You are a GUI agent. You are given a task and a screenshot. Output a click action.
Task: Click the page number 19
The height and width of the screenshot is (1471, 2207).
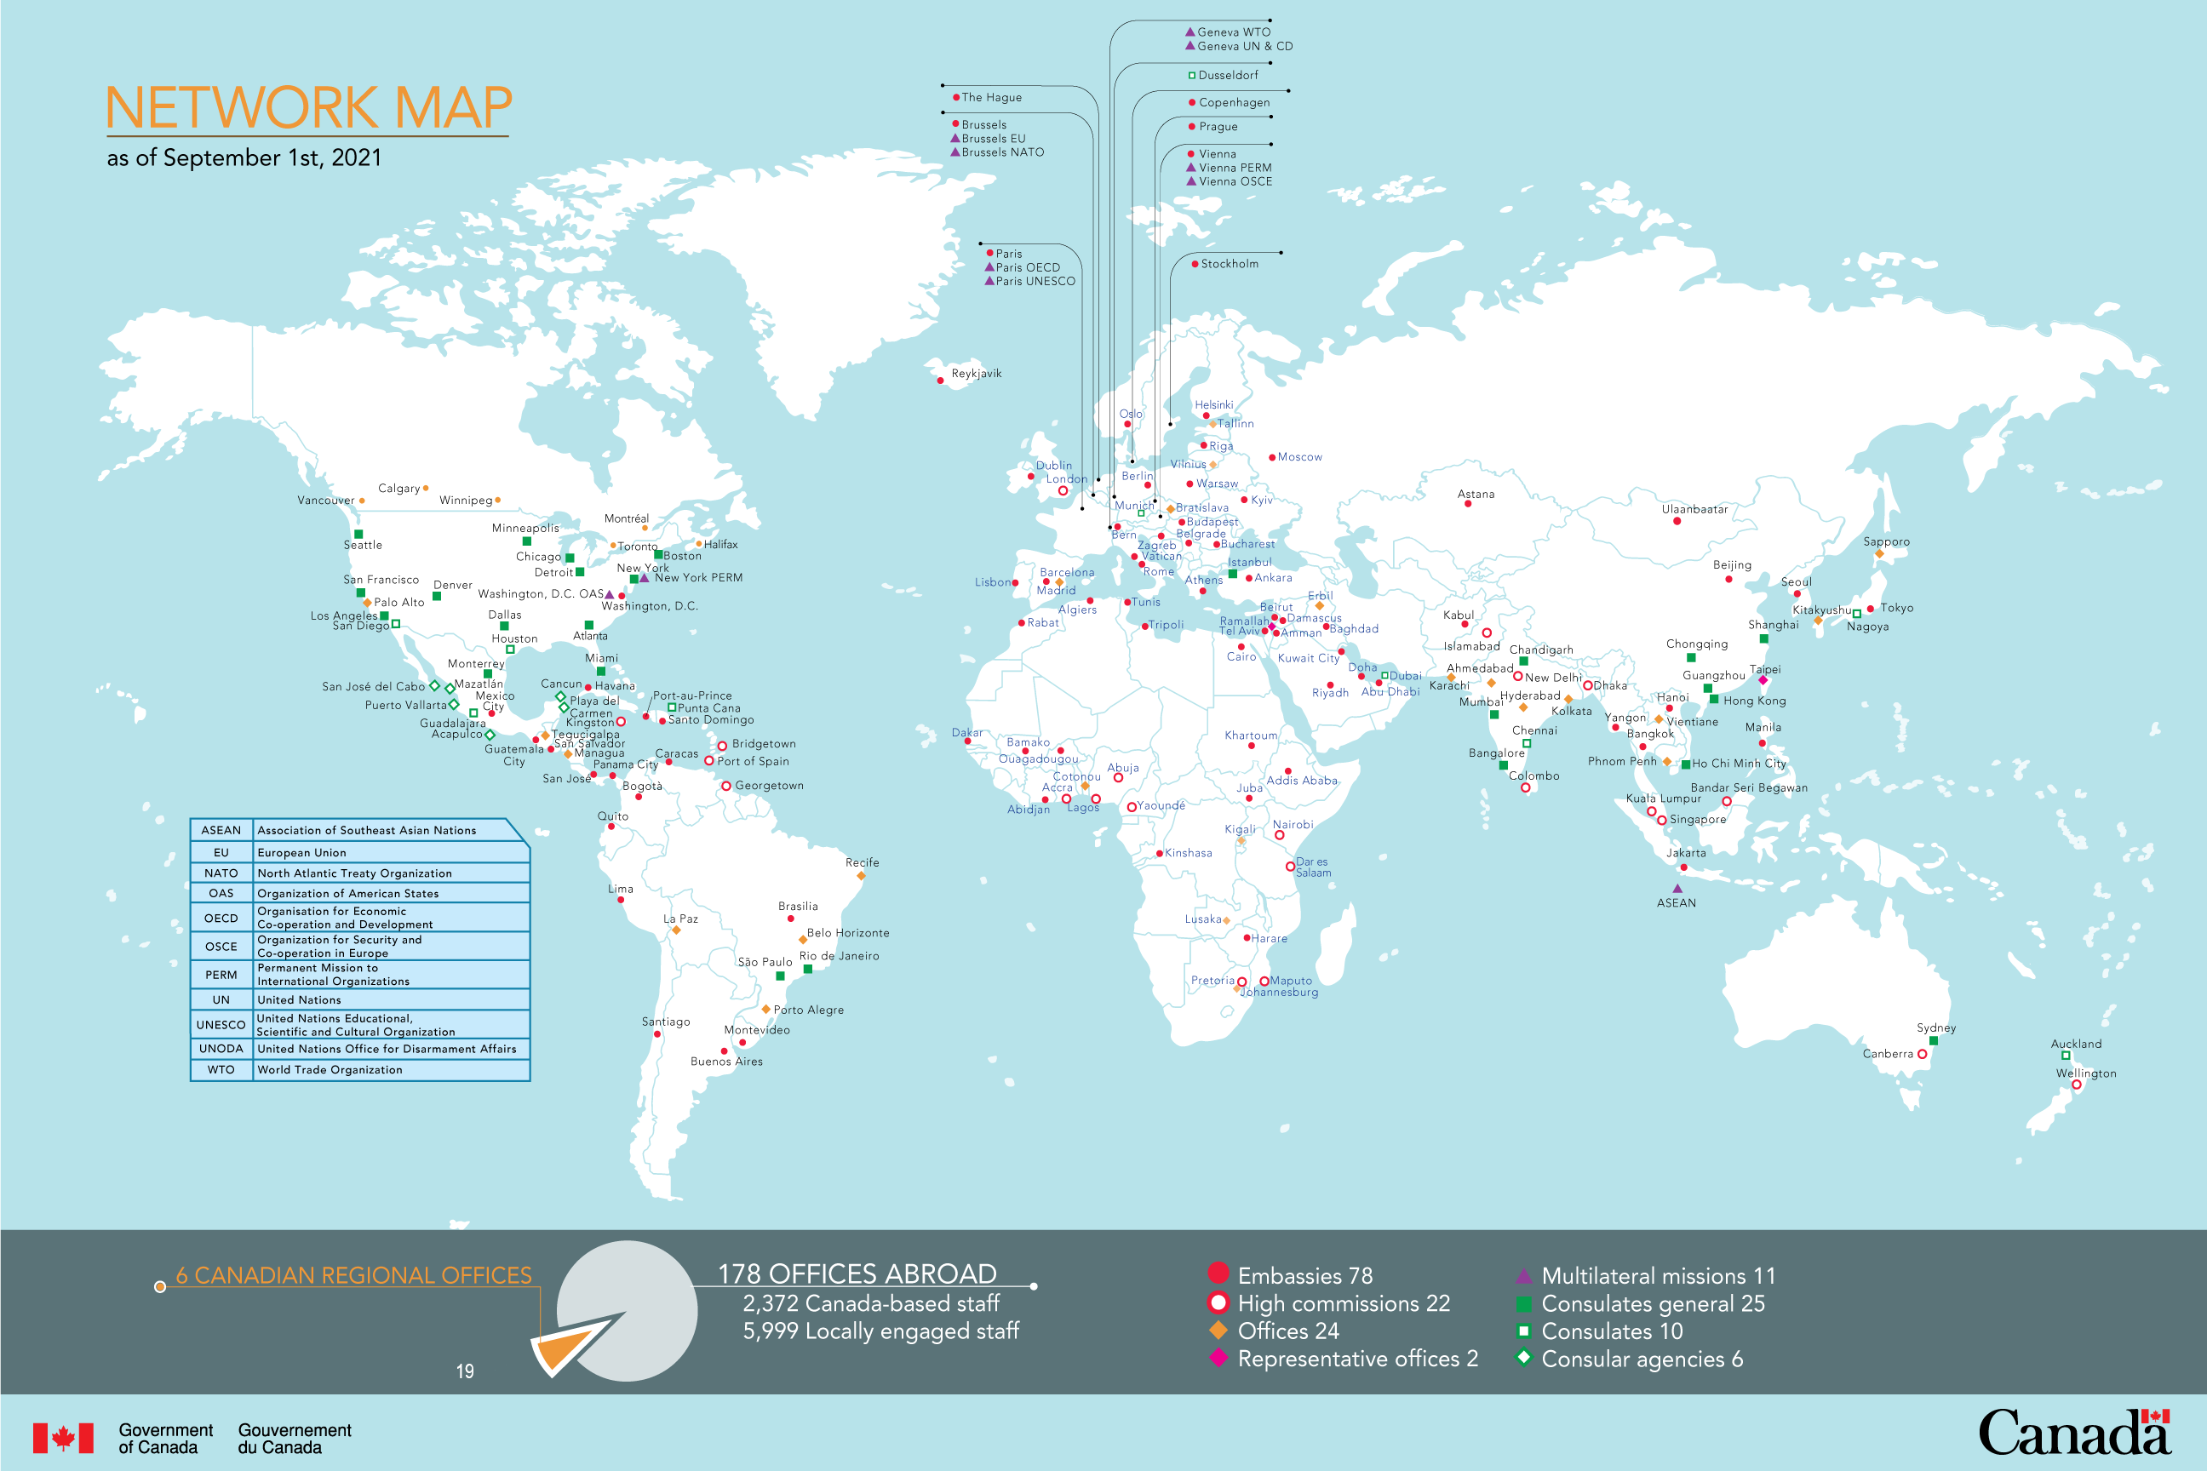tap(465, 1371)
